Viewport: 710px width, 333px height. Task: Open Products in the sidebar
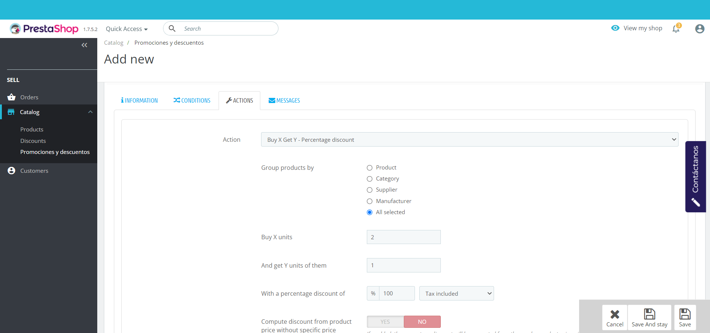tap(32, 129)
